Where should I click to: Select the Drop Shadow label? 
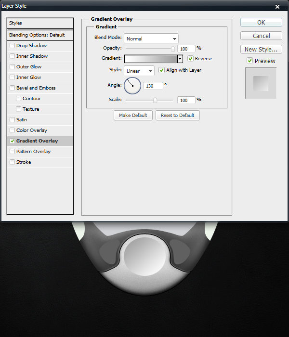[x=32, y=46]
